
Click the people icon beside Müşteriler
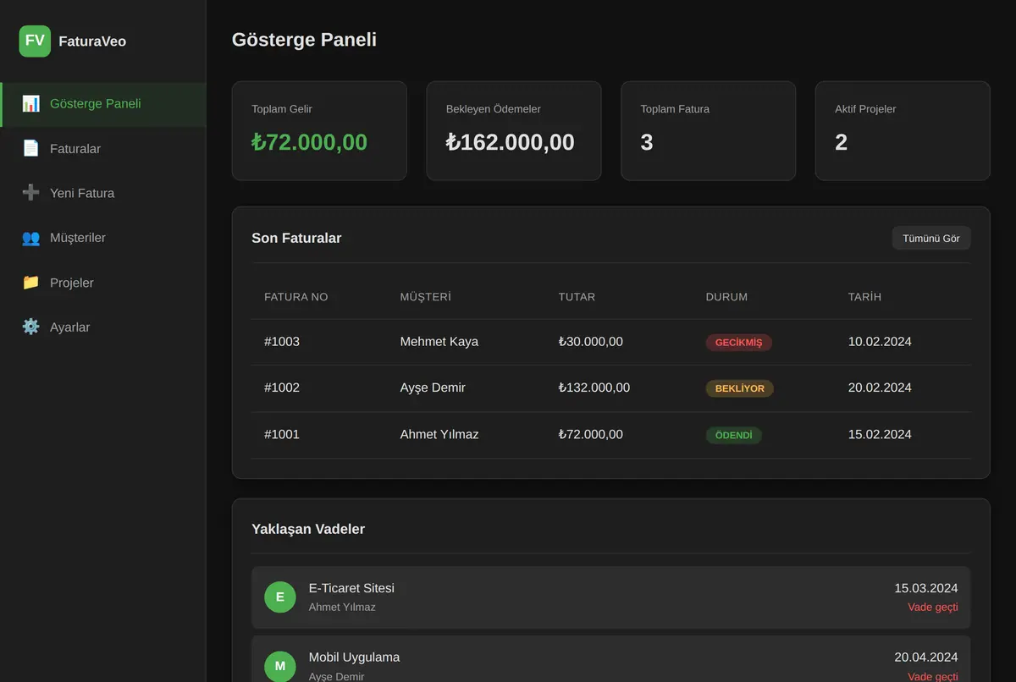(x=30, y=238)
